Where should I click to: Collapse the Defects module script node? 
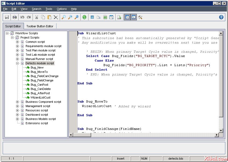tap(17, 63)
